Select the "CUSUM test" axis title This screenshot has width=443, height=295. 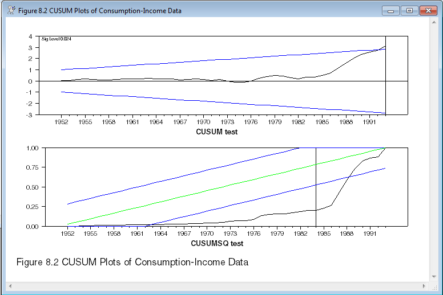(216, 132)
